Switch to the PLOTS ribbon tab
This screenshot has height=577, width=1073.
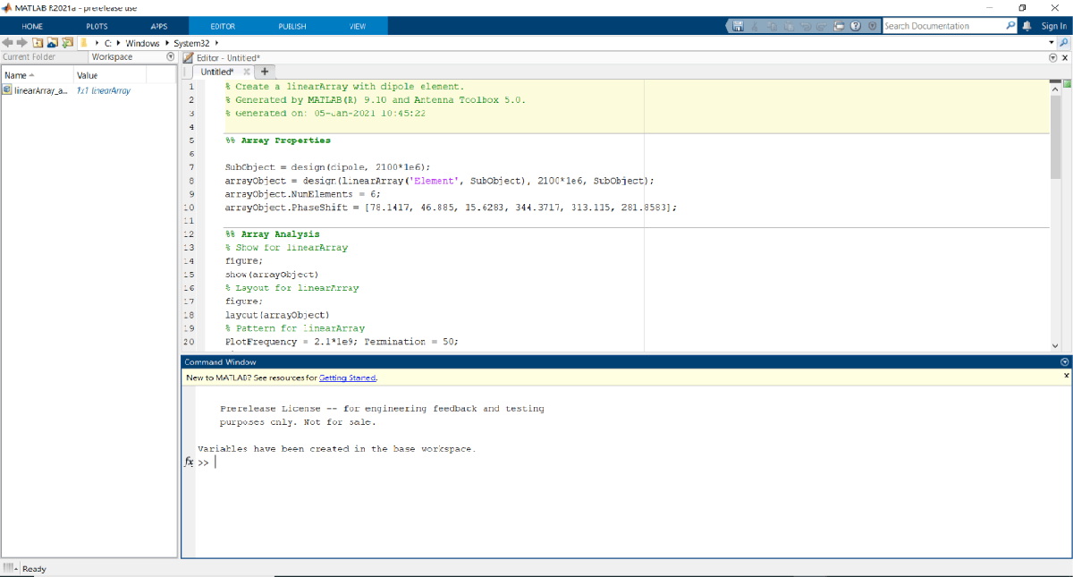[x=97, y=26]
